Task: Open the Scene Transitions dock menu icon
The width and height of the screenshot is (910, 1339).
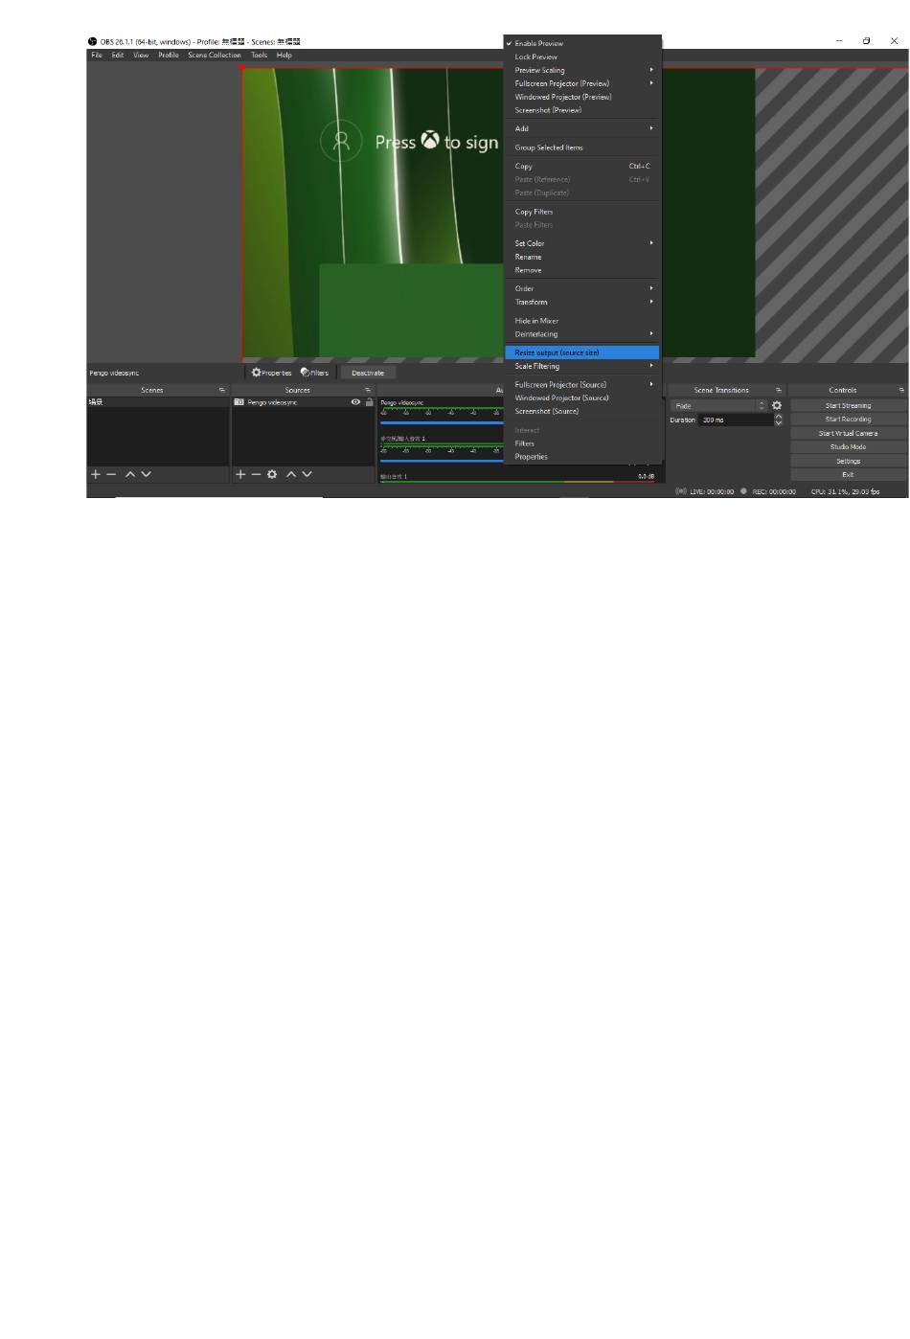Action: click(x=779, y=390)
